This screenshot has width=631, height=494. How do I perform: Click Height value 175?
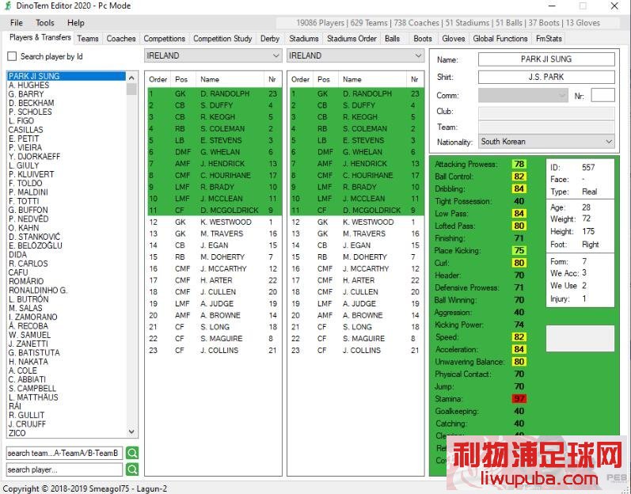[588, 231]
